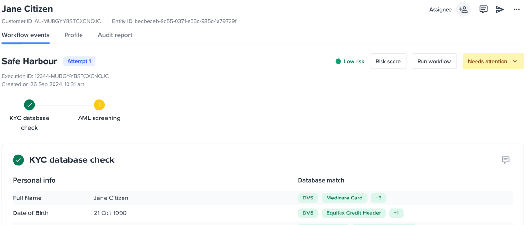Click the Medicare Card match tag
531x225 pixels.
pyautogui.click(x=344, y=198)
